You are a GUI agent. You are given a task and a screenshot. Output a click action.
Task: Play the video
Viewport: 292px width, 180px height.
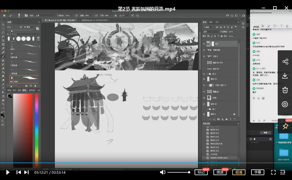(8, 172)
